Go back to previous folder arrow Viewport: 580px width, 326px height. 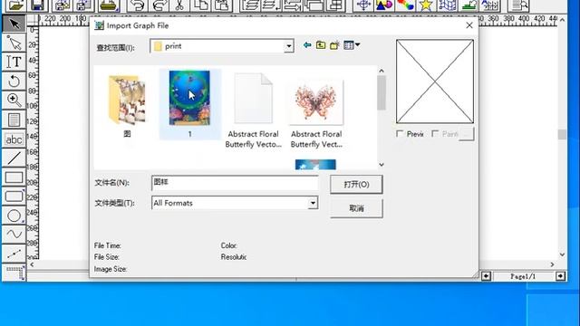pyautogui.click(x=307, y=45)
